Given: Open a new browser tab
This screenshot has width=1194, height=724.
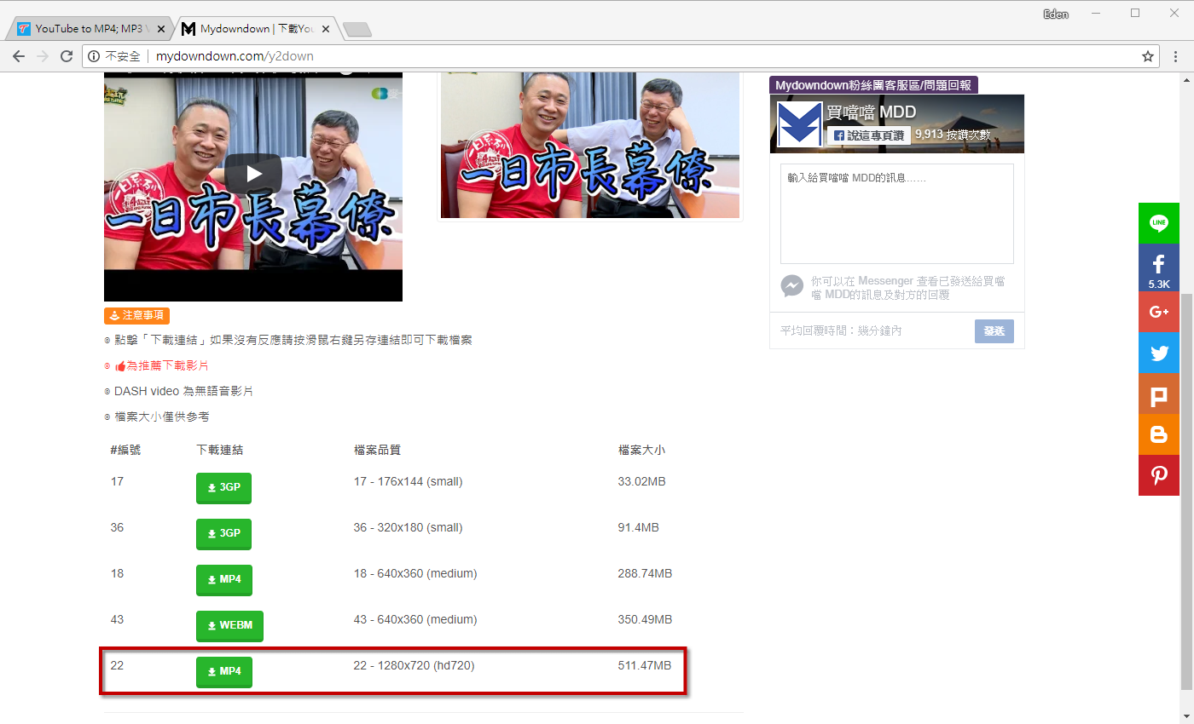Looking at the screenshot, I should [356, 30].
